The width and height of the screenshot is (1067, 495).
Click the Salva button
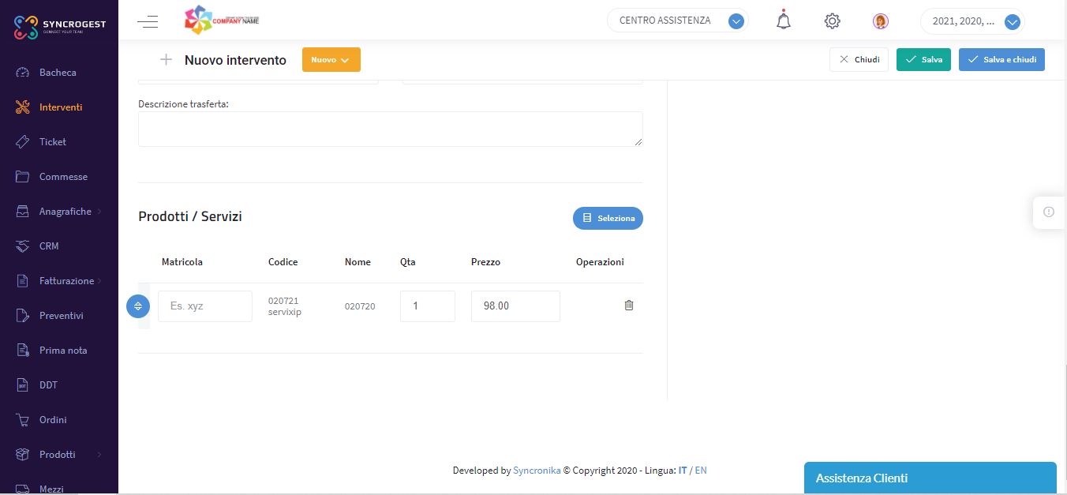(923, 60)
